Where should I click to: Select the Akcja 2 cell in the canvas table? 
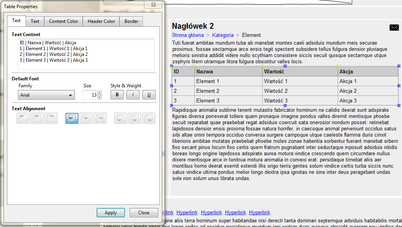tap(368, 91)
